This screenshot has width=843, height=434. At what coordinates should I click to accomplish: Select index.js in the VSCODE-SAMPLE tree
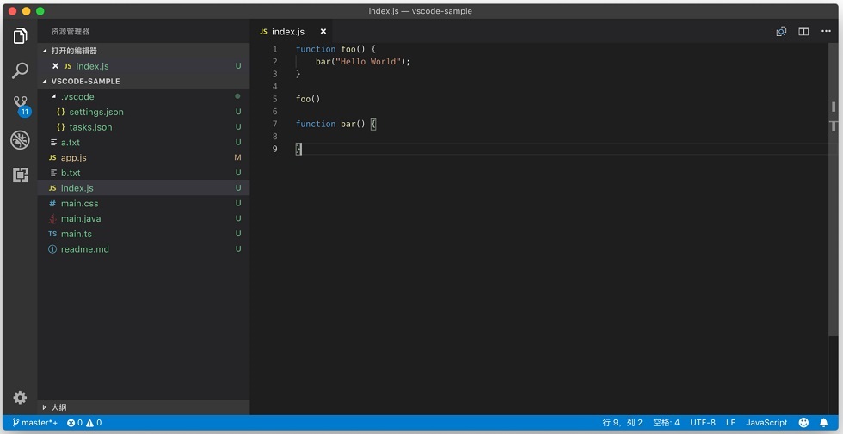144,188
